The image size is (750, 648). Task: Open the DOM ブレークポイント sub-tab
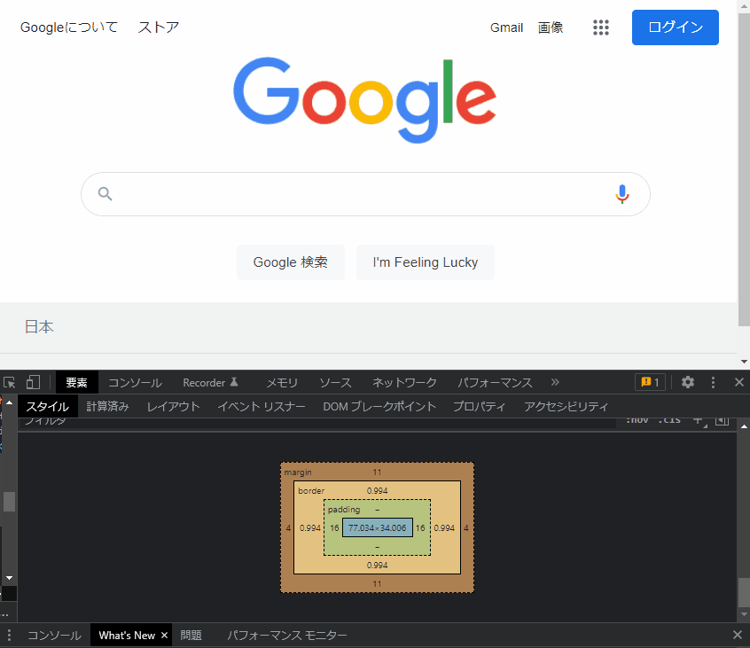tap(379, 407)
